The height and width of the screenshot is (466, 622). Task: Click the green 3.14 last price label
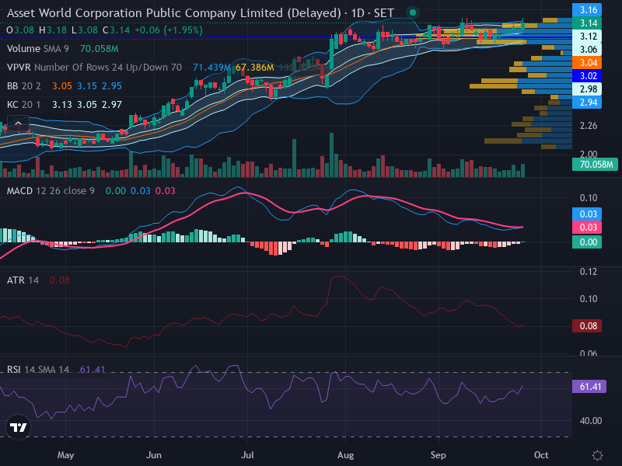point(587,23)
